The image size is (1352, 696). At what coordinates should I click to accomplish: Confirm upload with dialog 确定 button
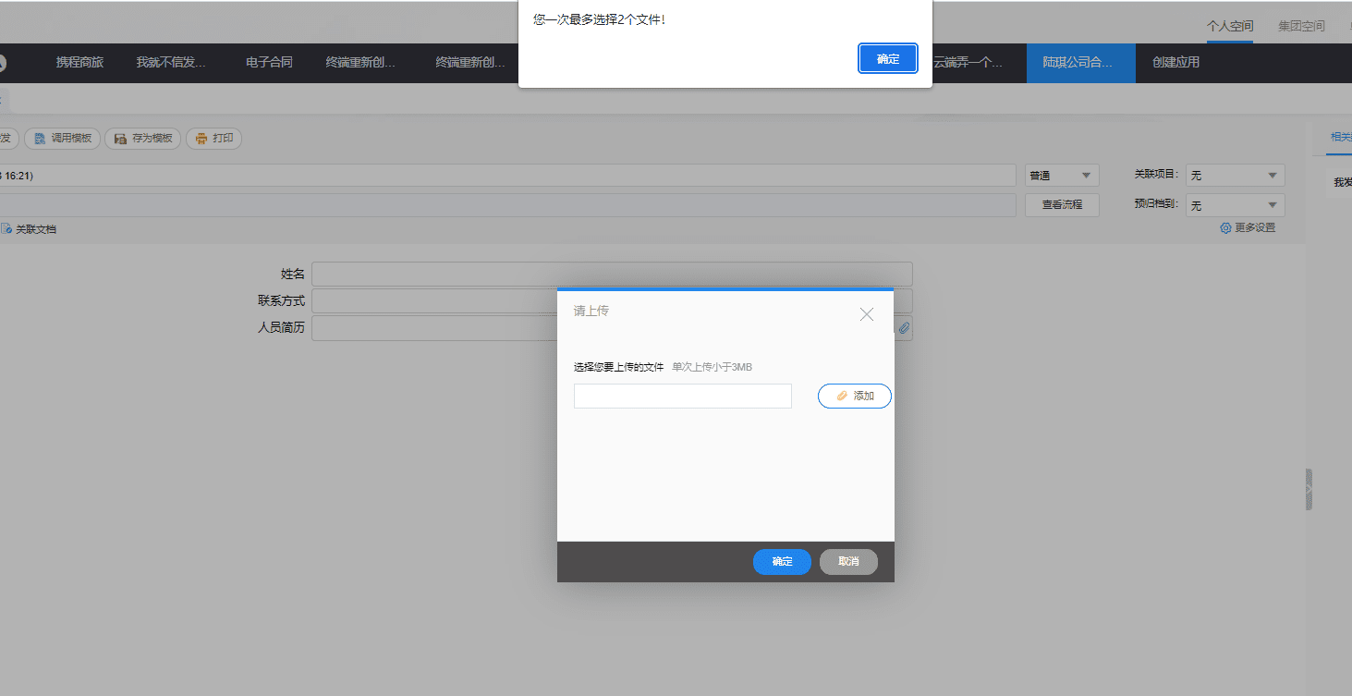782,562
